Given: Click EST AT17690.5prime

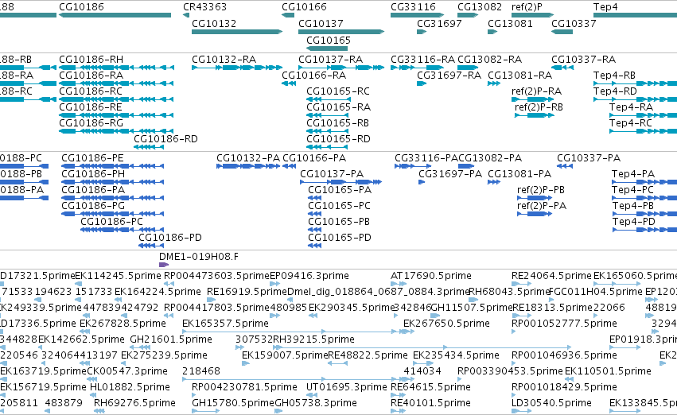Looking at the screenshot, I should pyautogui.click(x=431, y=276).
